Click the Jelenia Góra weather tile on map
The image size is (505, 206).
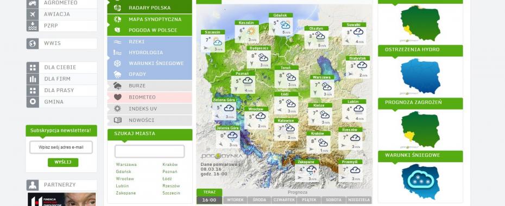[x=228, y=137]
